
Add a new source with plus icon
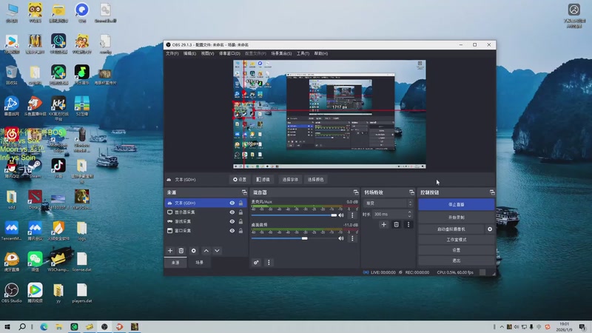point(170,251)
